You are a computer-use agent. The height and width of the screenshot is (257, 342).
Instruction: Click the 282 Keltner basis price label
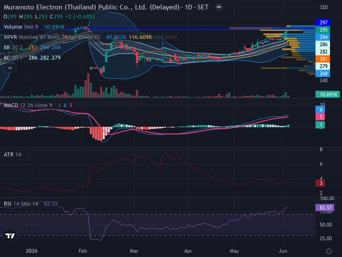(323, 51)
